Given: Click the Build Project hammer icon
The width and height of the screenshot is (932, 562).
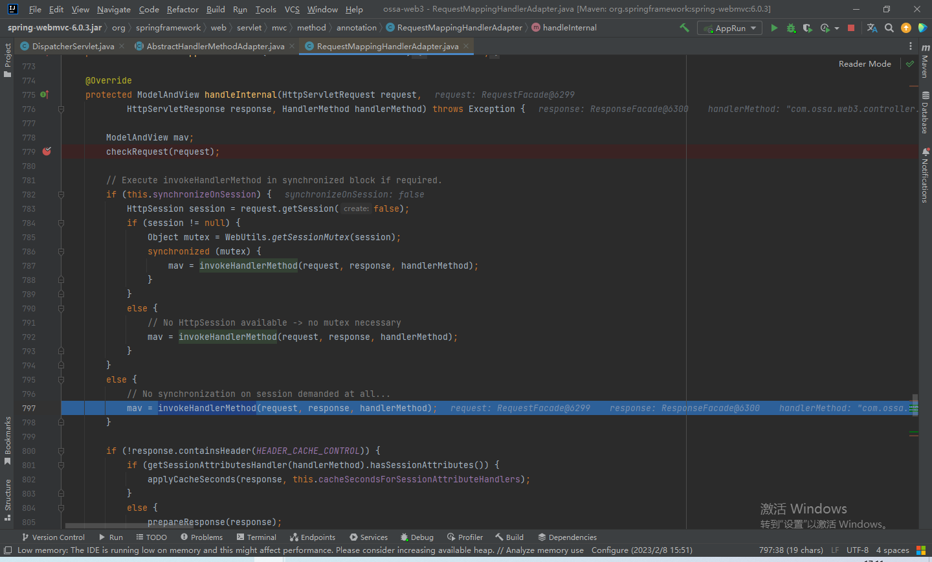Looking at the screenshot, I should (684, 28).
